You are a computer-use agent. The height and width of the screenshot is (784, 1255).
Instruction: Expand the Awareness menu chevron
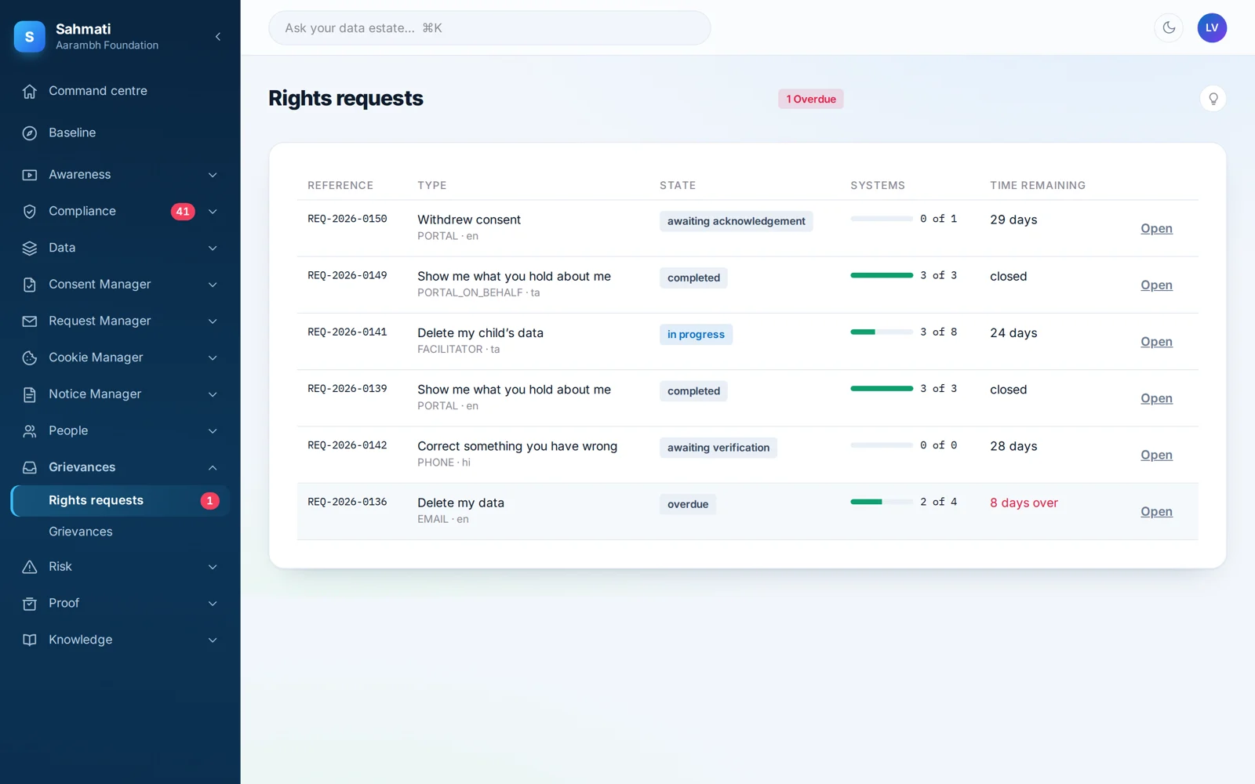point(213,175)
